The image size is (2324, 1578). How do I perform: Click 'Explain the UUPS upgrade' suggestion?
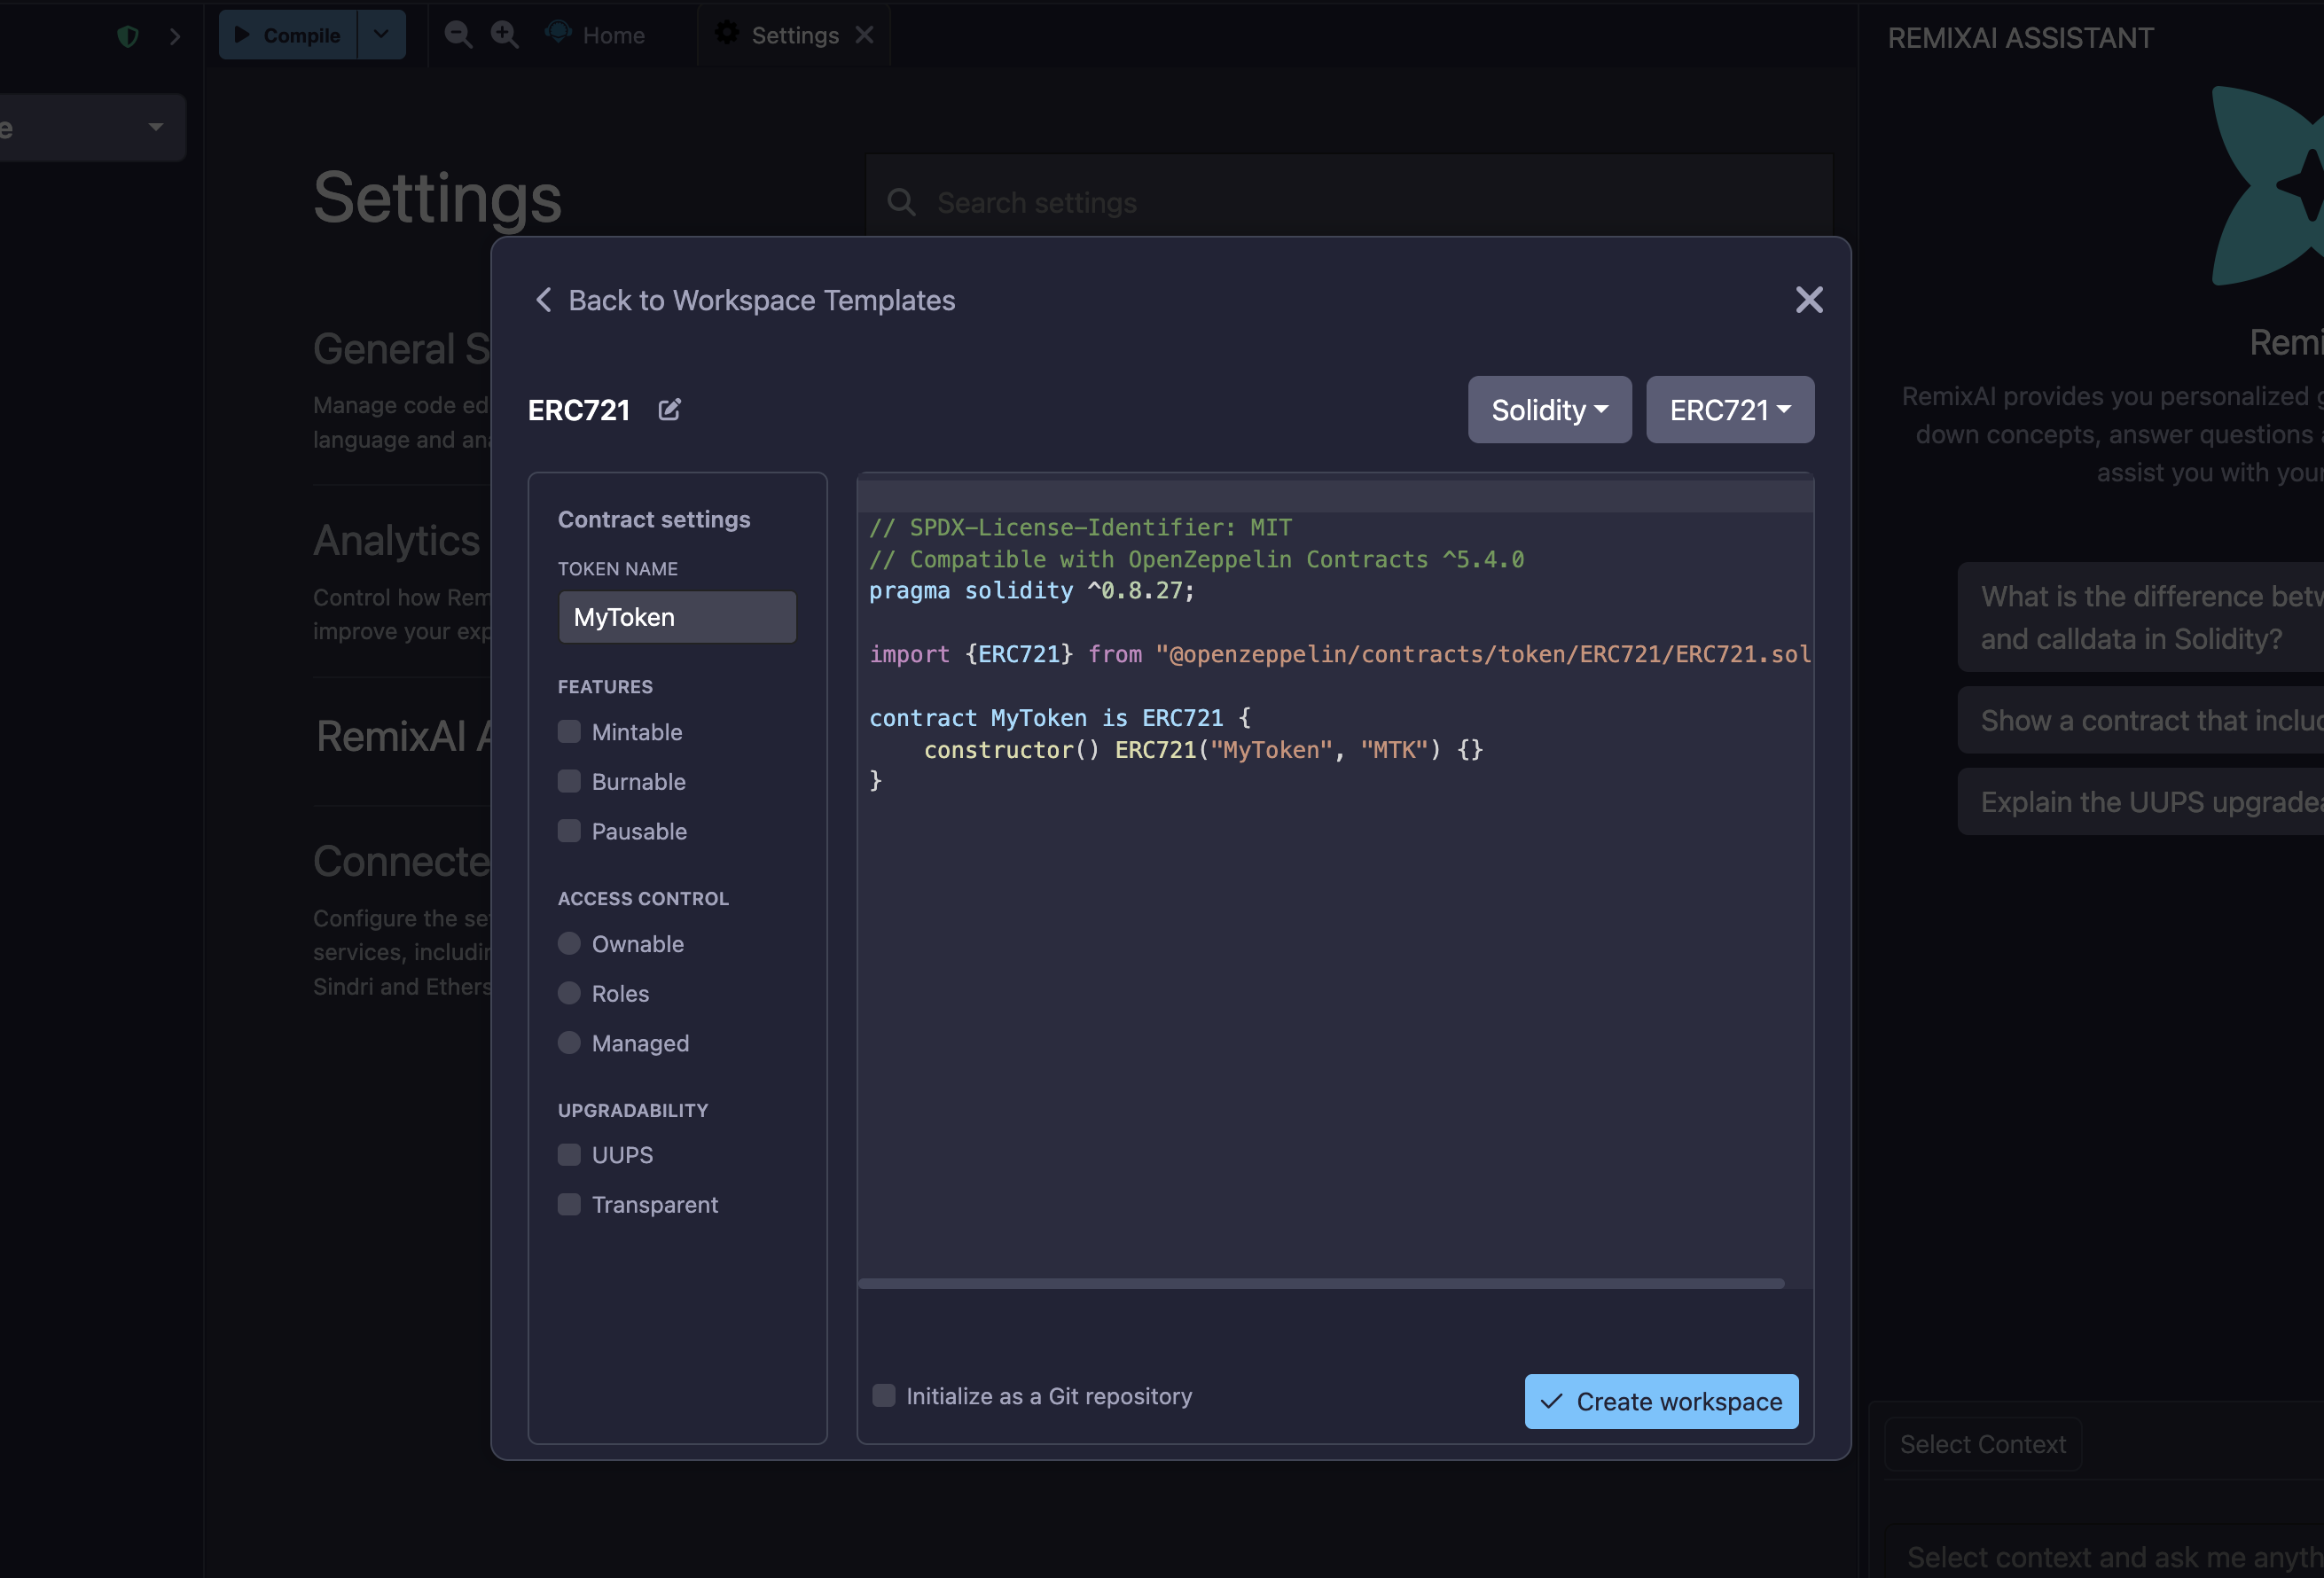pyautogui.click(x=2141, y=802)
